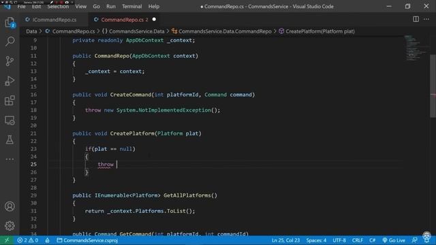Image resolution: width=436 pixels, height=245 pixels.
Task: Click the flame icon in status bar
Action: [47, 240]
